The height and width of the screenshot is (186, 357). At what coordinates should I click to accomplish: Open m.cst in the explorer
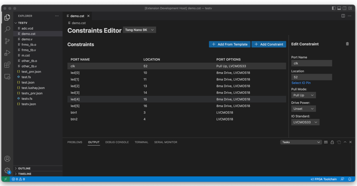pos(38,56)
